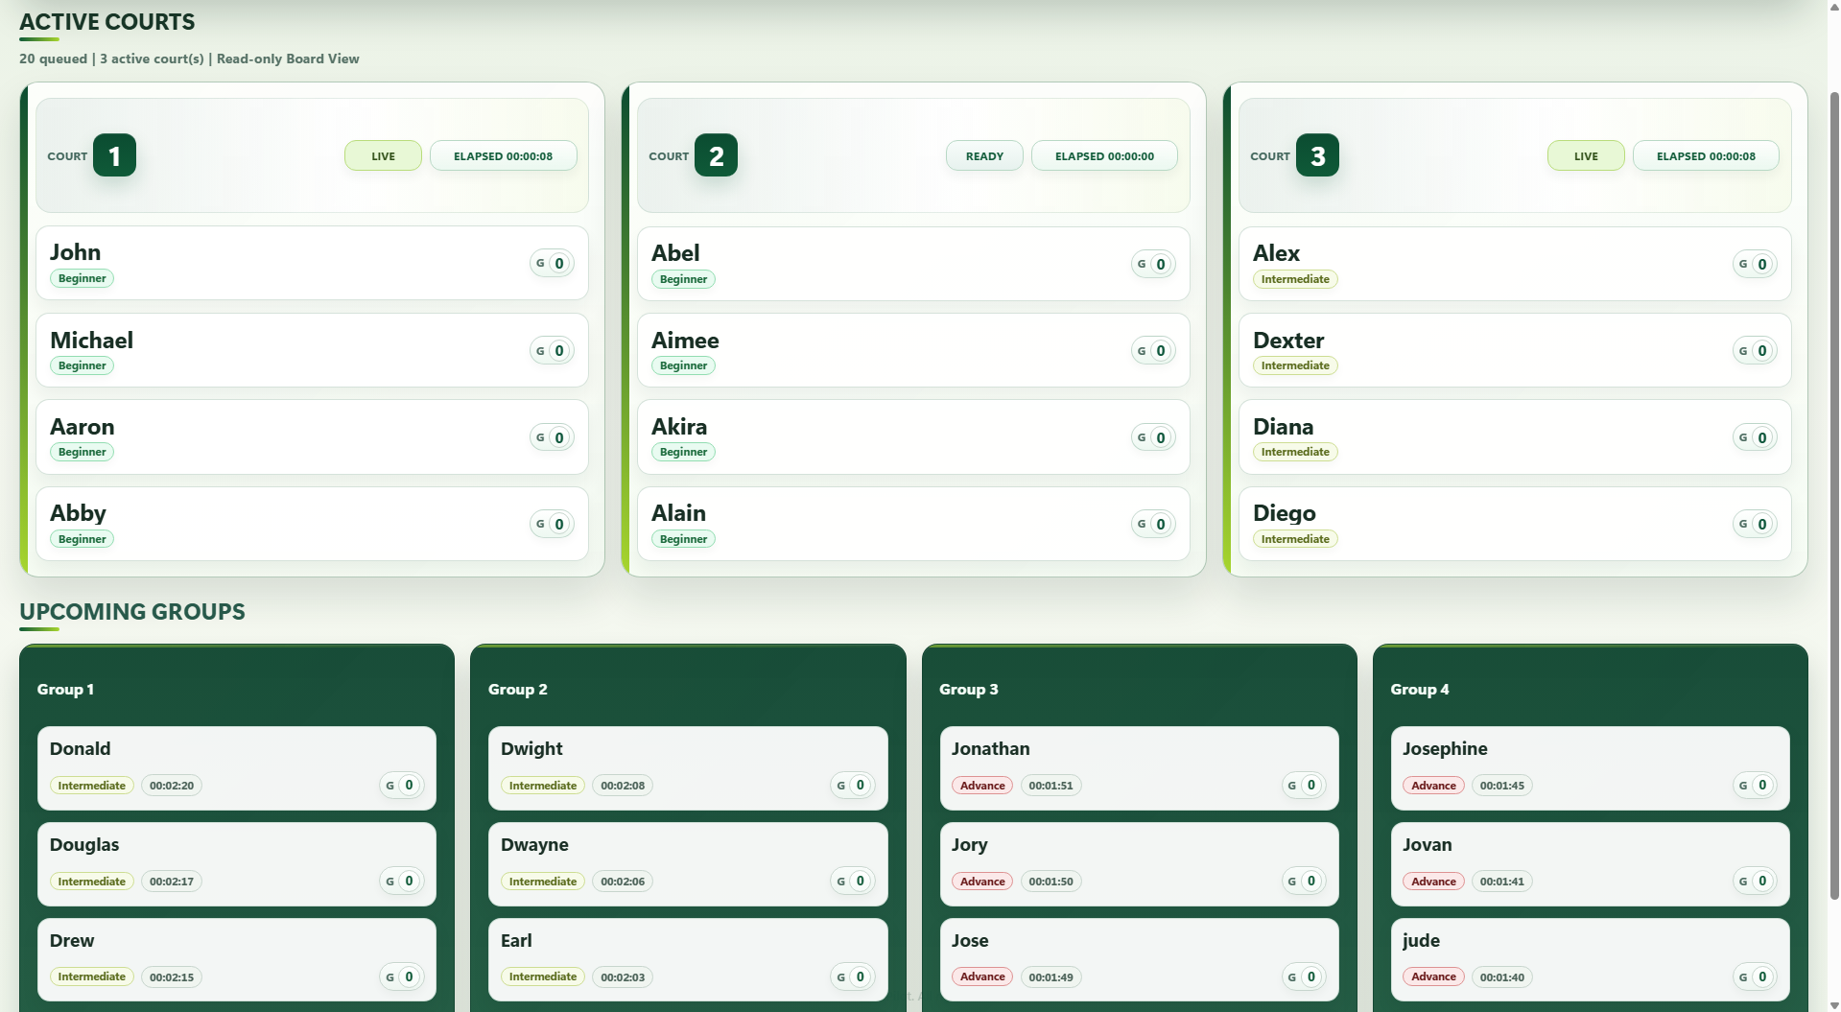Click Alex's games counter badge
Screen dimensions: 1841x1012
(x=1755, y=264)
